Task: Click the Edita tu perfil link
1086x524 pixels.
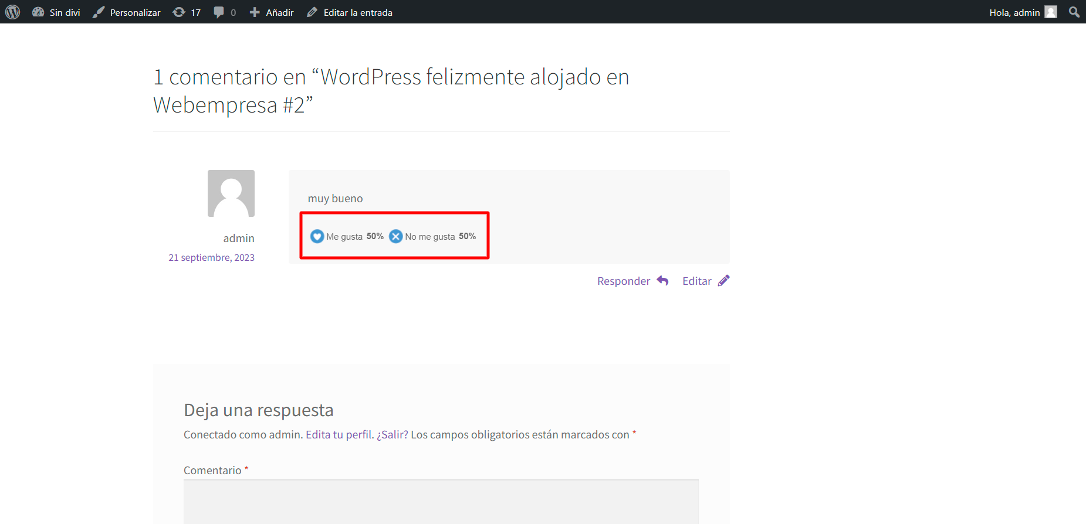Action: tap(339, 434)
